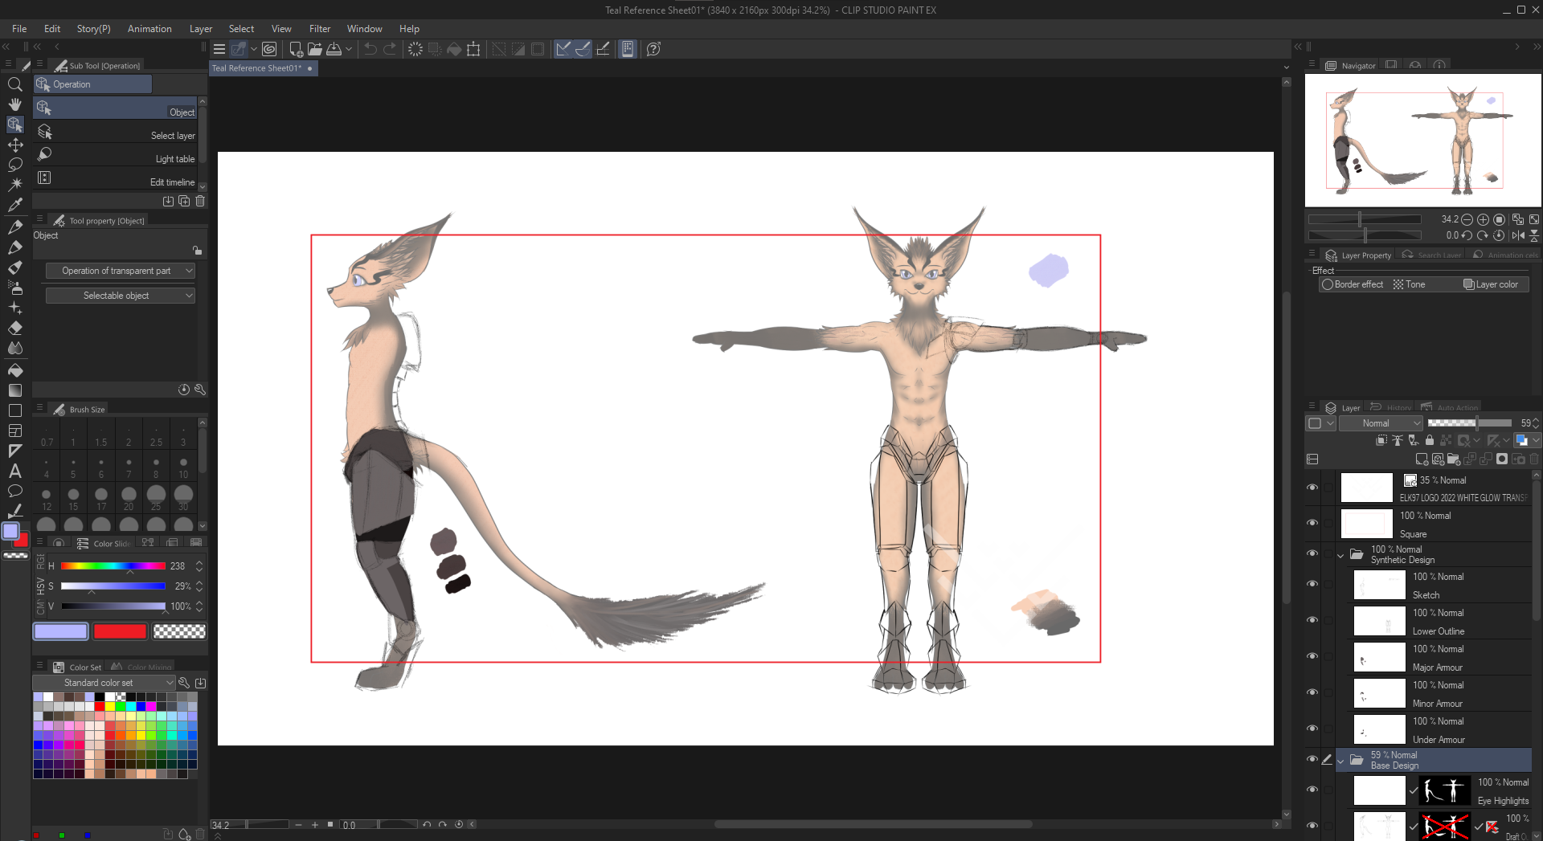Select the Eyedropper tool
Image resolution: width=1543 pixels, height=841 pixels.
[14, 205]
